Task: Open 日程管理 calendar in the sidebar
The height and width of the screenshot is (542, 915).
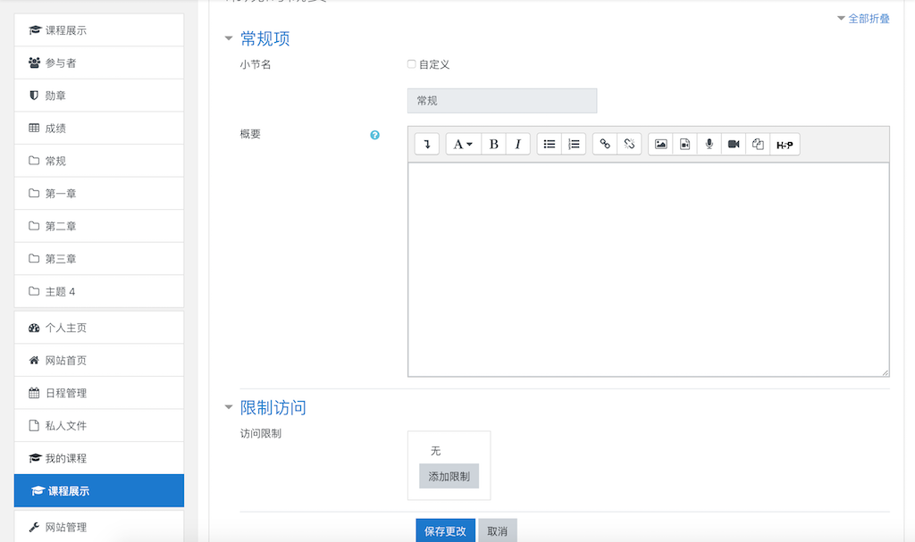Action: click(x=98, y=393)
